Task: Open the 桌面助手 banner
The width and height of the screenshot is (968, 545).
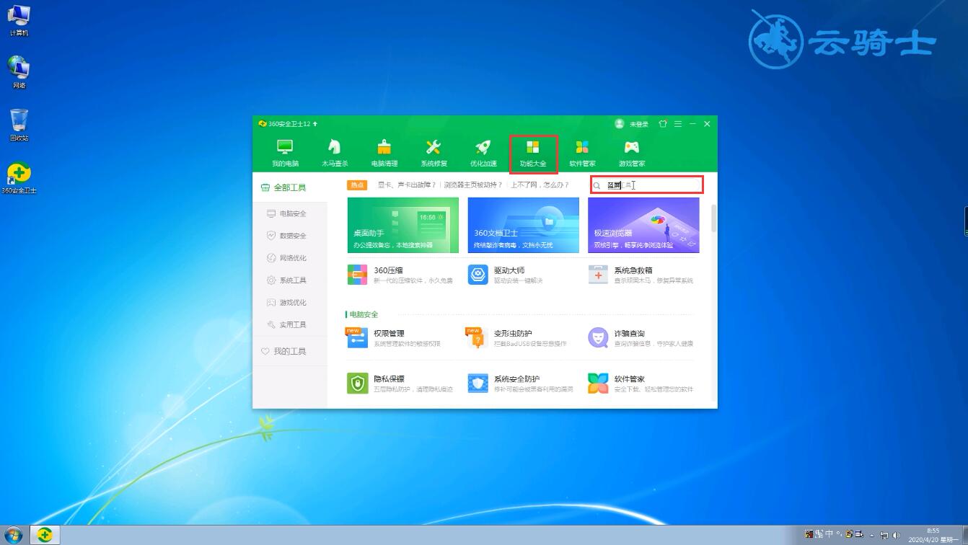Action: pyautogui.click(x=402, y=225)
